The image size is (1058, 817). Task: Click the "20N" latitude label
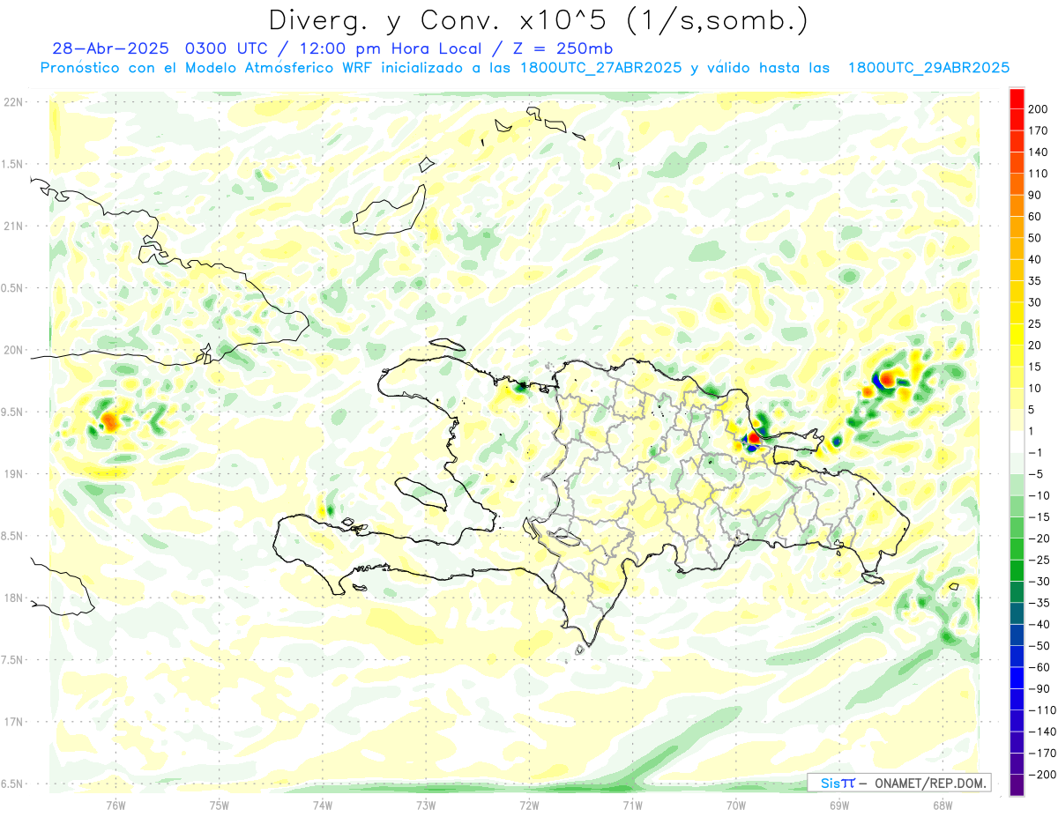(x=13, y=350)
